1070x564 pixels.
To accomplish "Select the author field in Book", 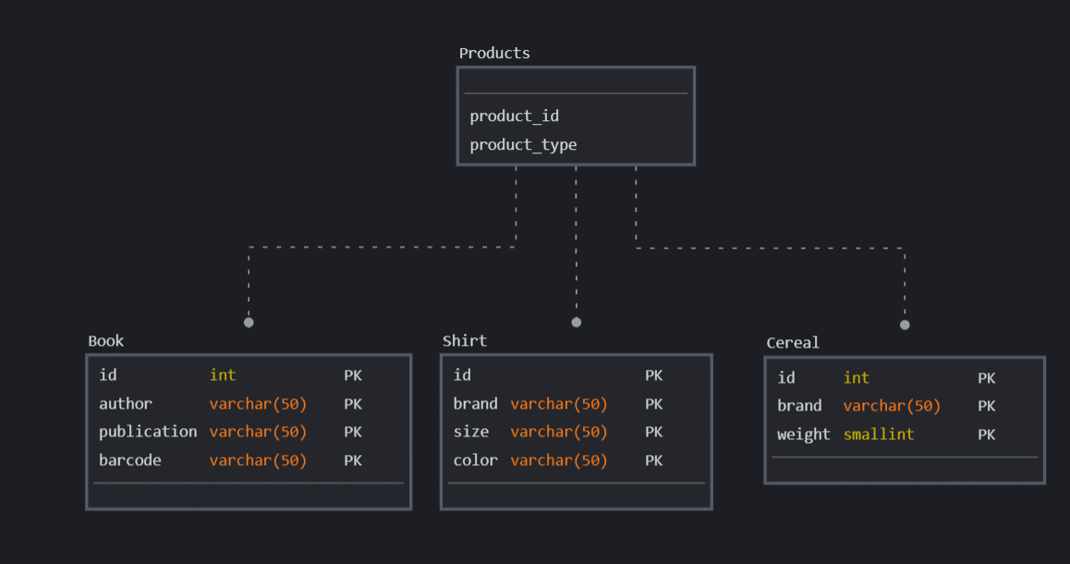I will coord(125,403).
